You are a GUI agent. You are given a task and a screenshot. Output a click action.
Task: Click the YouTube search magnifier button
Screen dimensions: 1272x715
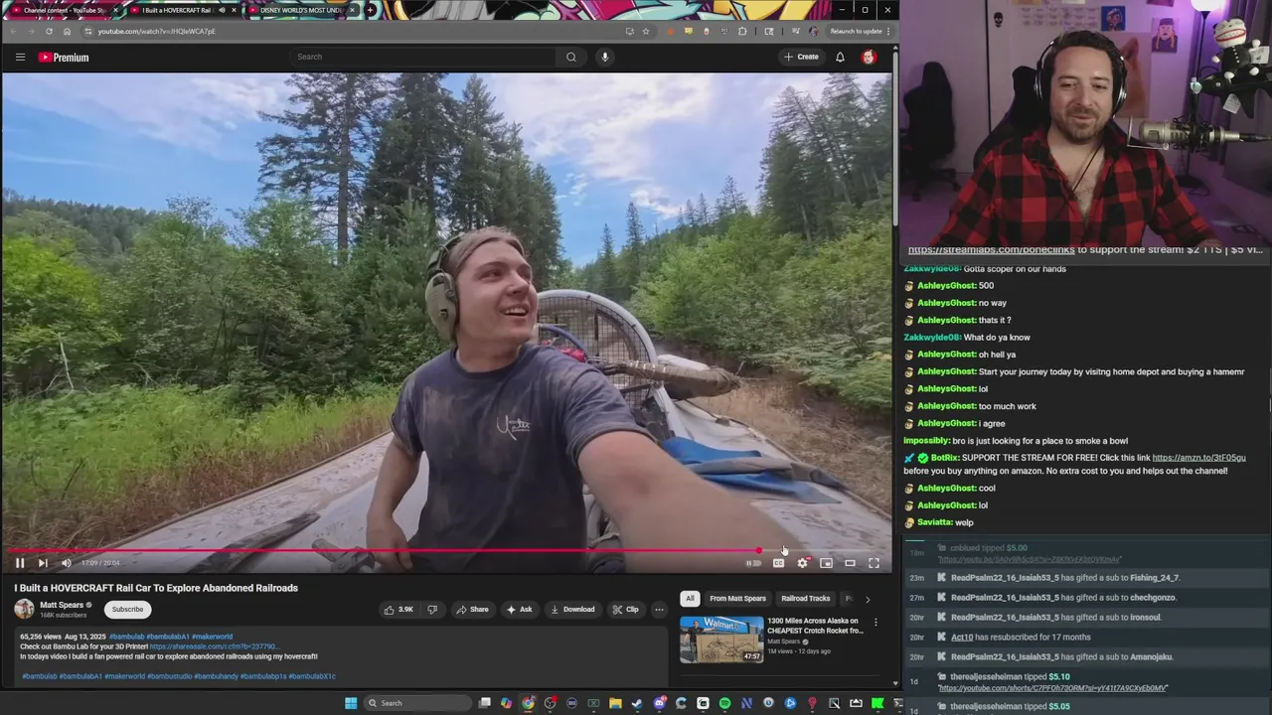(x=570, y=57)
